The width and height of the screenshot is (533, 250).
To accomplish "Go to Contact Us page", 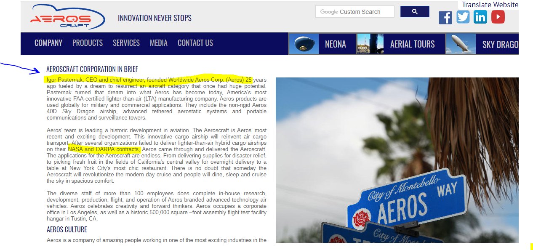I will (x=195, y=43).
